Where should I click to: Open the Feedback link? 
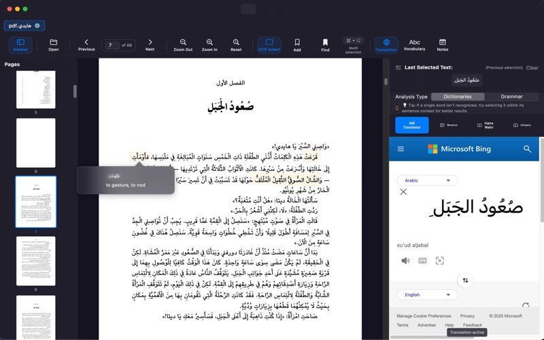[472, 325]
